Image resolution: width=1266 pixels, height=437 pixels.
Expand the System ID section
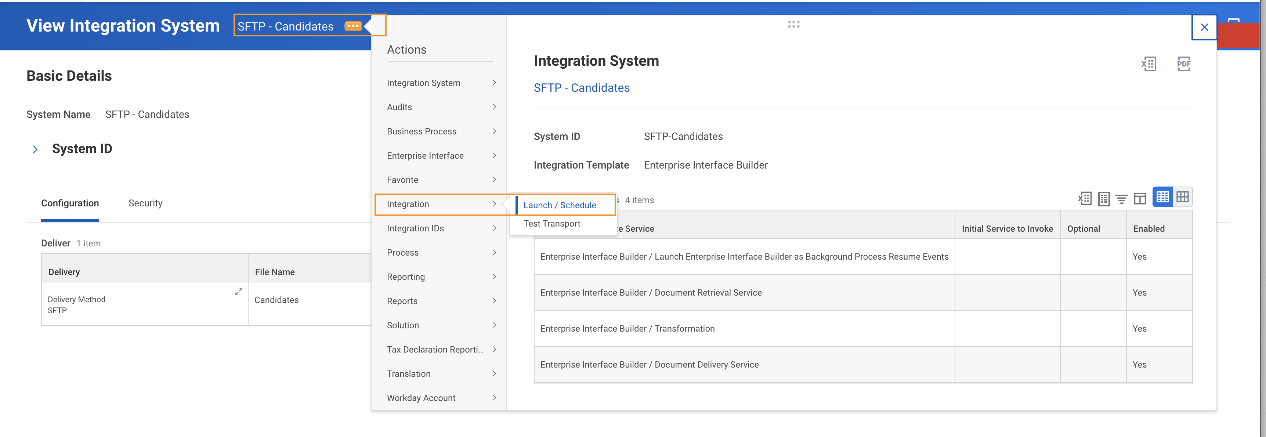coord(35,149)
